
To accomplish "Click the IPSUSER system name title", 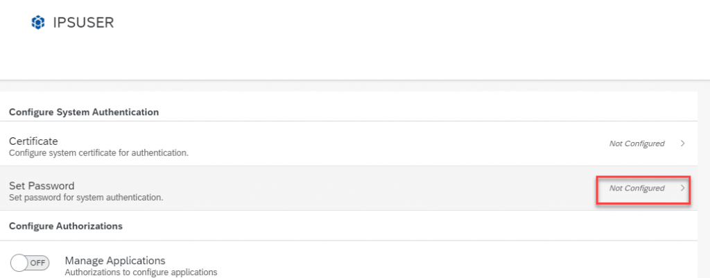I will click(x=83, y=23).
